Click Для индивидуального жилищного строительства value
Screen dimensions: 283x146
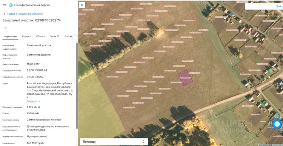[48, 128]
